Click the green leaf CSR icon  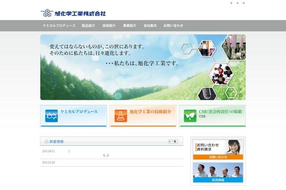tap(190, 116)
